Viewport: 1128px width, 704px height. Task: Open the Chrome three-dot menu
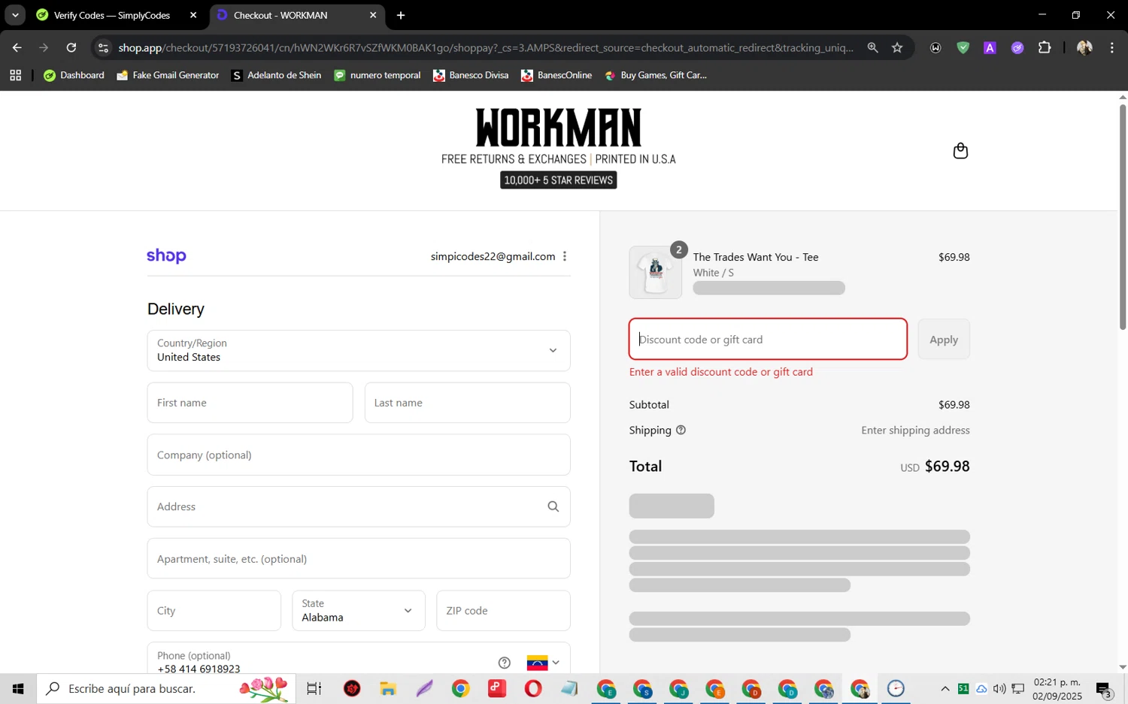(x=1112, y=47)
